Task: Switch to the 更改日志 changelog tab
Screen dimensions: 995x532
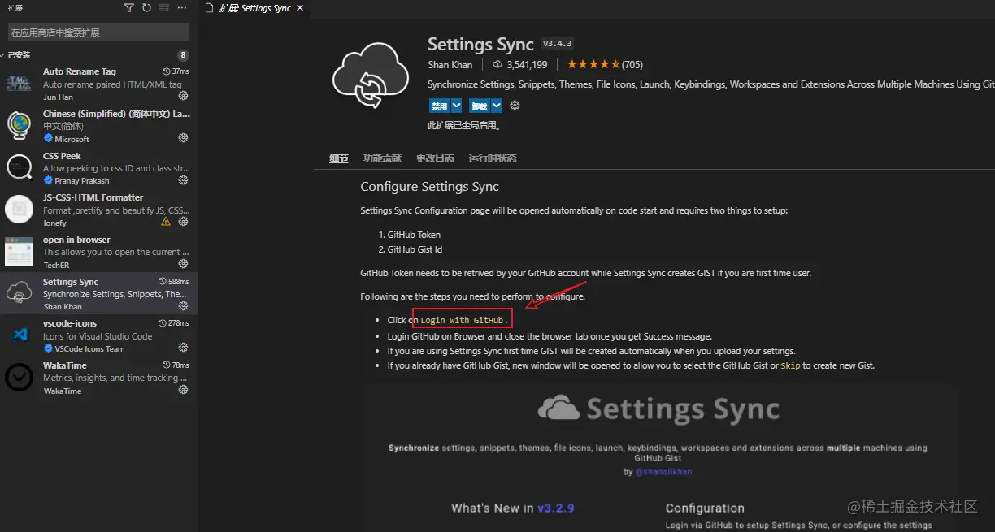Action: 435,158
